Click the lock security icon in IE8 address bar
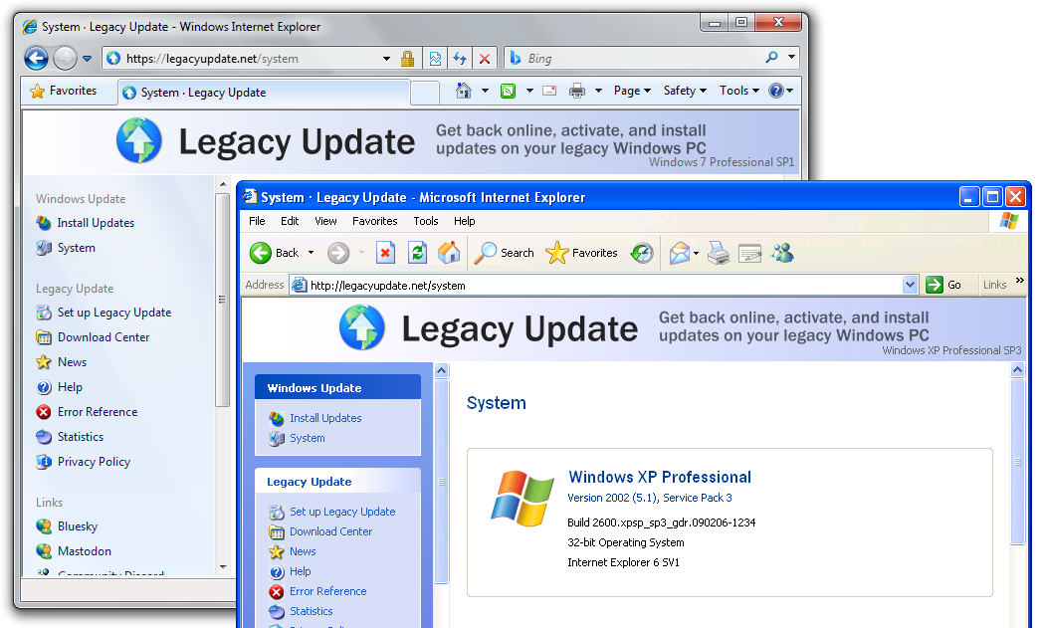 click(407, 59)
